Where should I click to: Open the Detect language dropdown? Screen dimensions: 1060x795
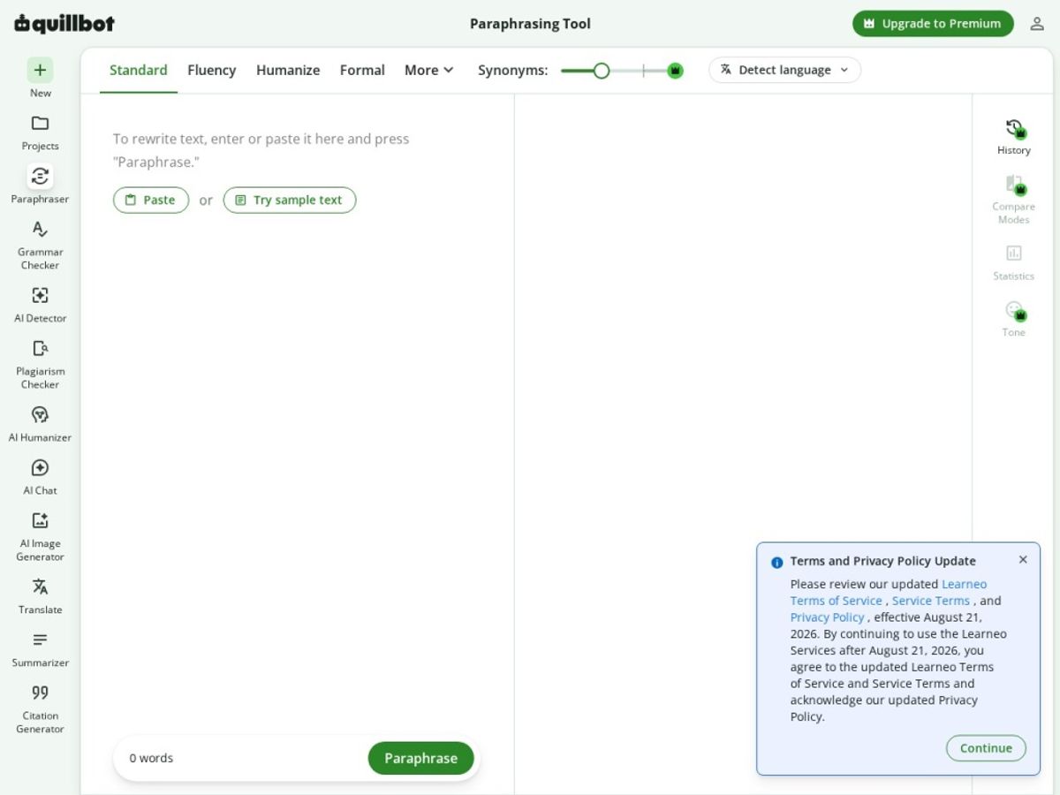(784, 70)
